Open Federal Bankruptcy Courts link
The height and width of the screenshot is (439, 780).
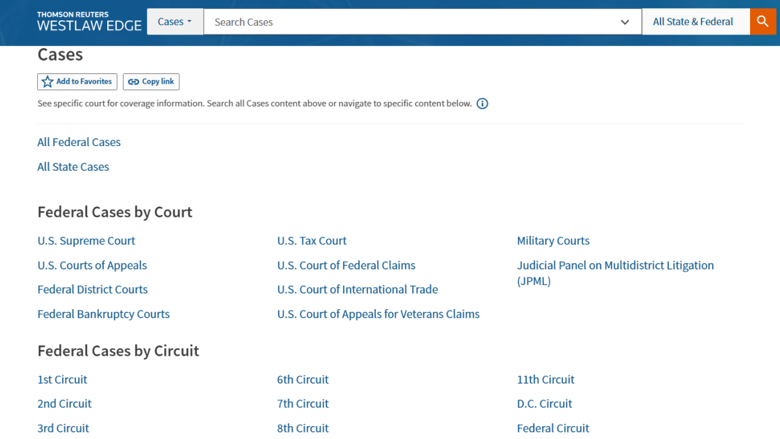coord(103,314)
